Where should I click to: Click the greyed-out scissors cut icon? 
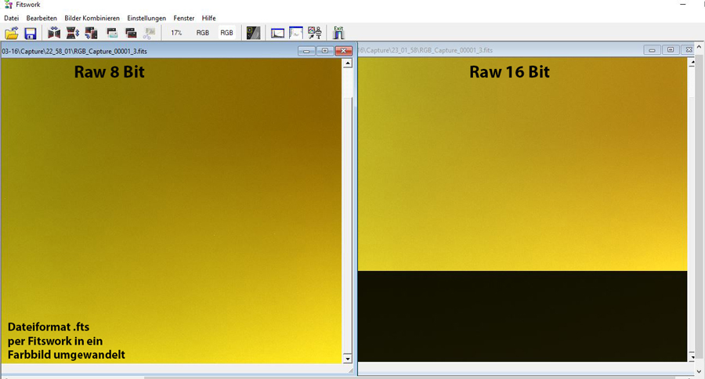[x=150, y=33]
